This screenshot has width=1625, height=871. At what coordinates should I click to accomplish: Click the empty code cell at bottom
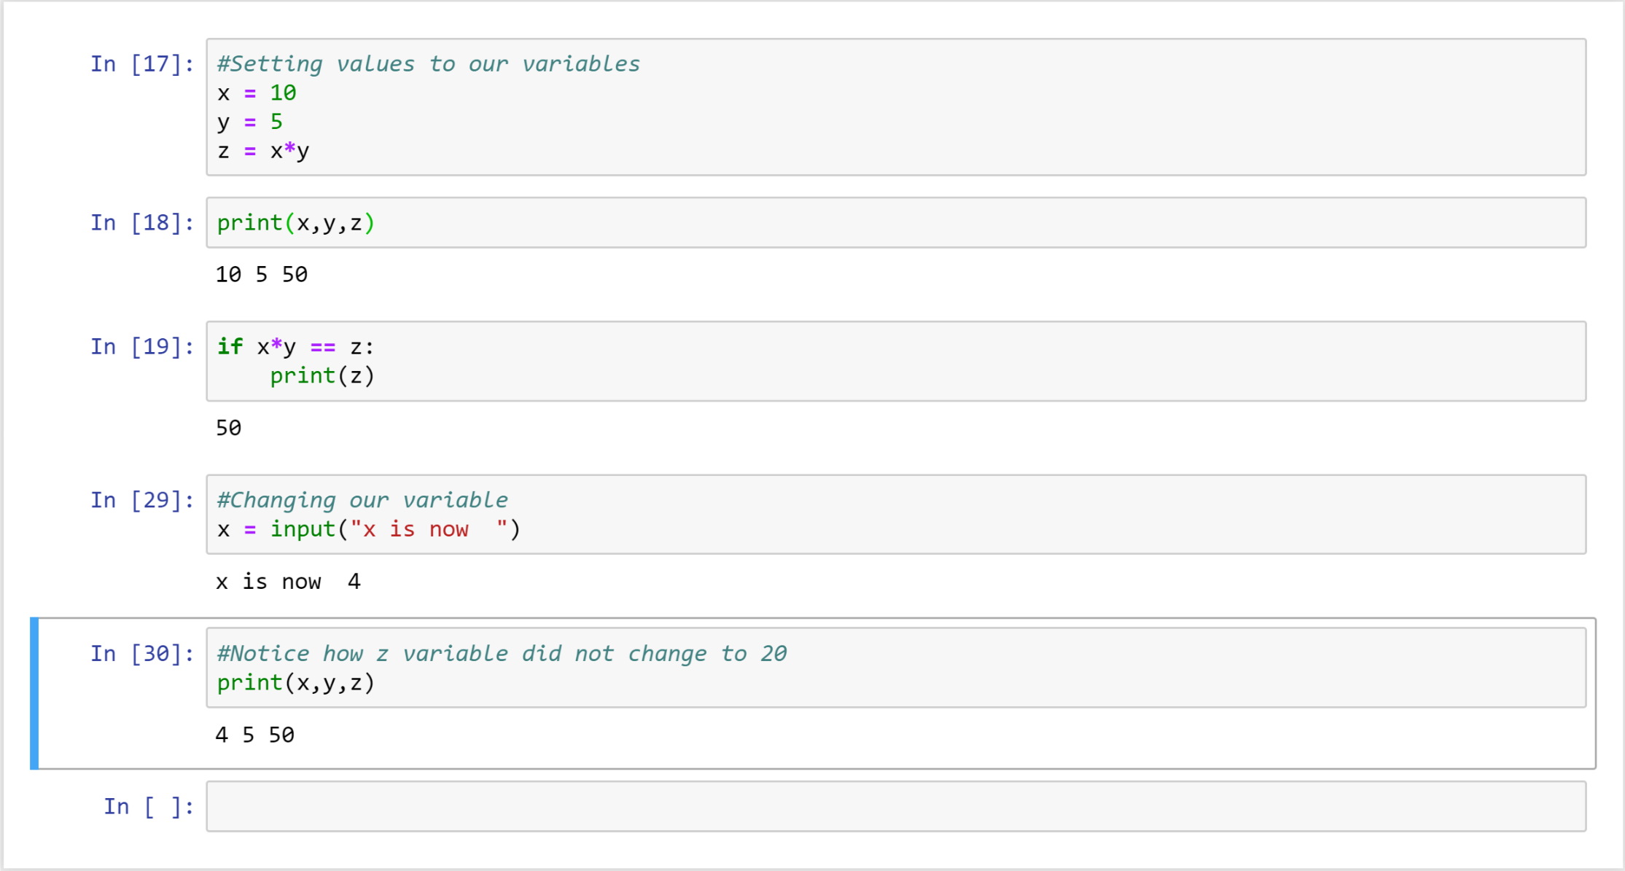(895, 807)
